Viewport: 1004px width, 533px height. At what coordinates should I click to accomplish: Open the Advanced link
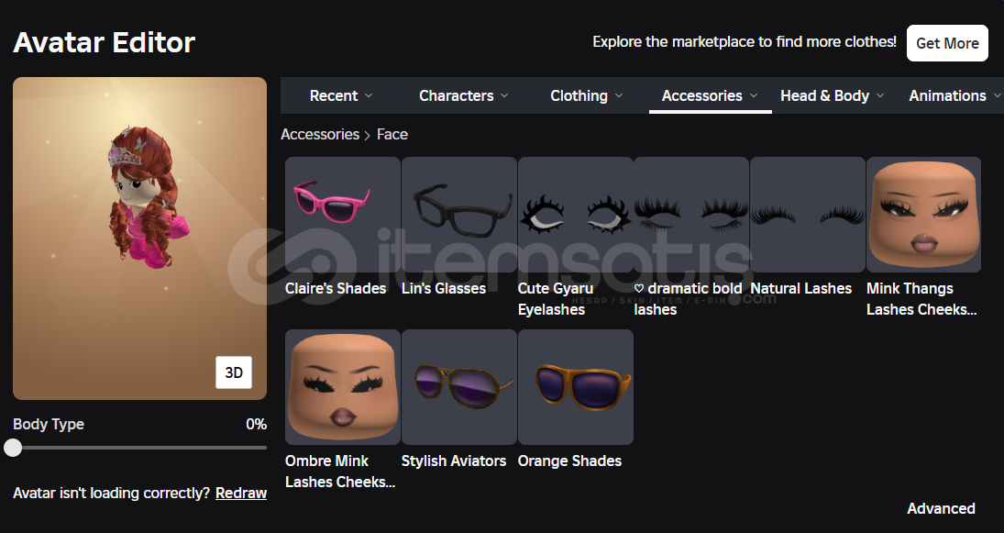pos(941,508)
